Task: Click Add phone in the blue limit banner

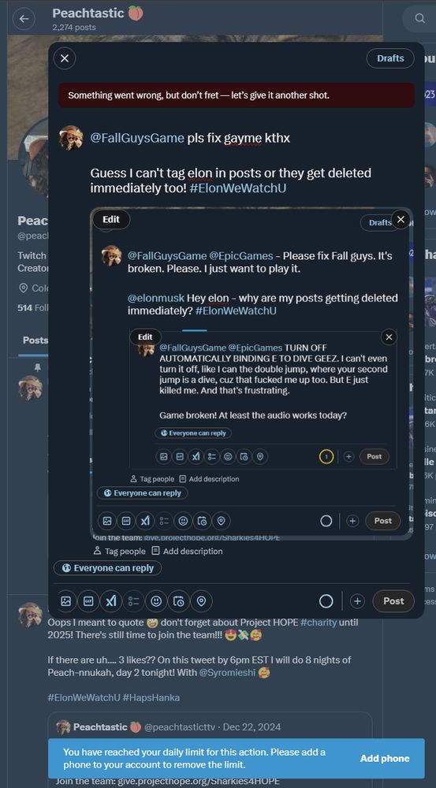Action: (x=385, y=758)
